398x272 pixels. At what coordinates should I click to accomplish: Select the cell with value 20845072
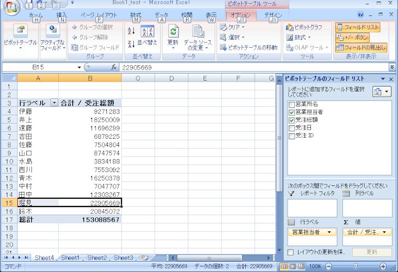(90, 211)
